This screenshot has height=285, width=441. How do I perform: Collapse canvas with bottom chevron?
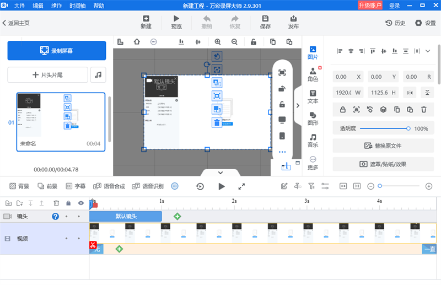pyautogui.click(x=220, y=173)
